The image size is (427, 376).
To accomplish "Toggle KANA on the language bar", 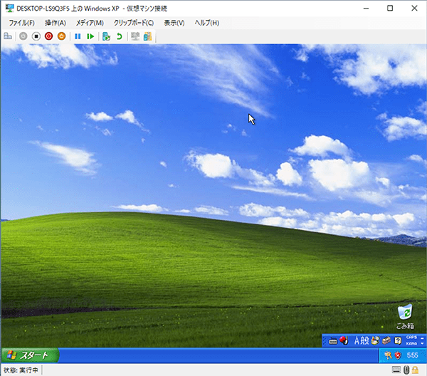I will [x=411, y=343].
